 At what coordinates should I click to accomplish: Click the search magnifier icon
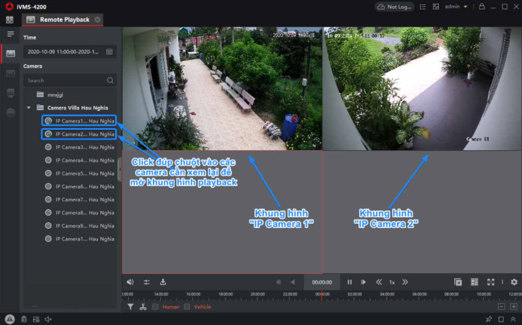(110, 81)
